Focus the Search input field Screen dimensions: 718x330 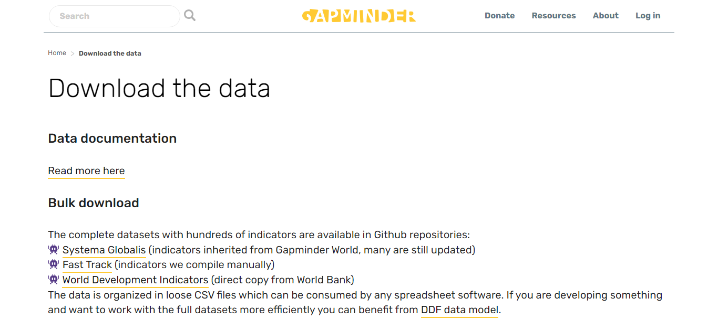coord(115,16)
